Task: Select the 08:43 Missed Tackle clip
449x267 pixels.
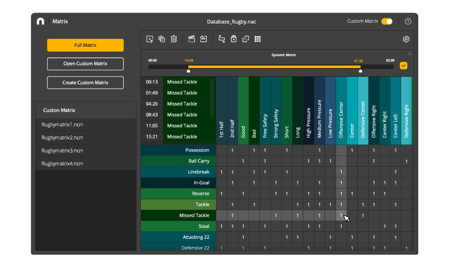Action: pos(182,115)
